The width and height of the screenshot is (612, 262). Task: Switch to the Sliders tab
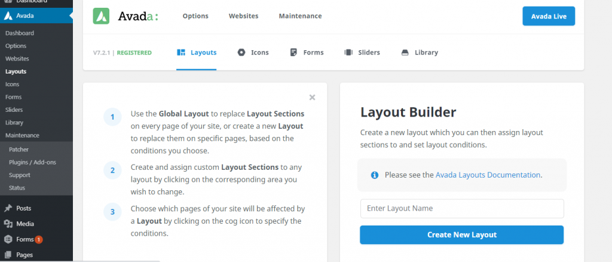(x=362, y=52)
